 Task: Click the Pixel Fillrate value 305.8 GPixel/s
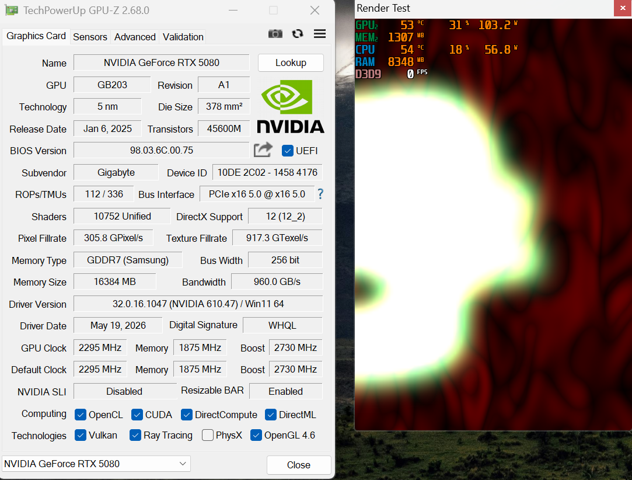pyautogui.click(x=113, y=238)
